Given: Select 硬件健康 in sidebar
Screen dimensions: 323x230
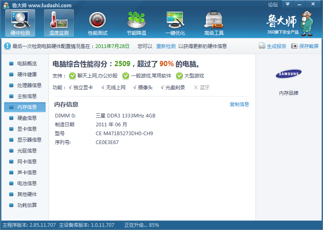Looking at the screenshot, I should pyautogui.click(x=25, y=74).
